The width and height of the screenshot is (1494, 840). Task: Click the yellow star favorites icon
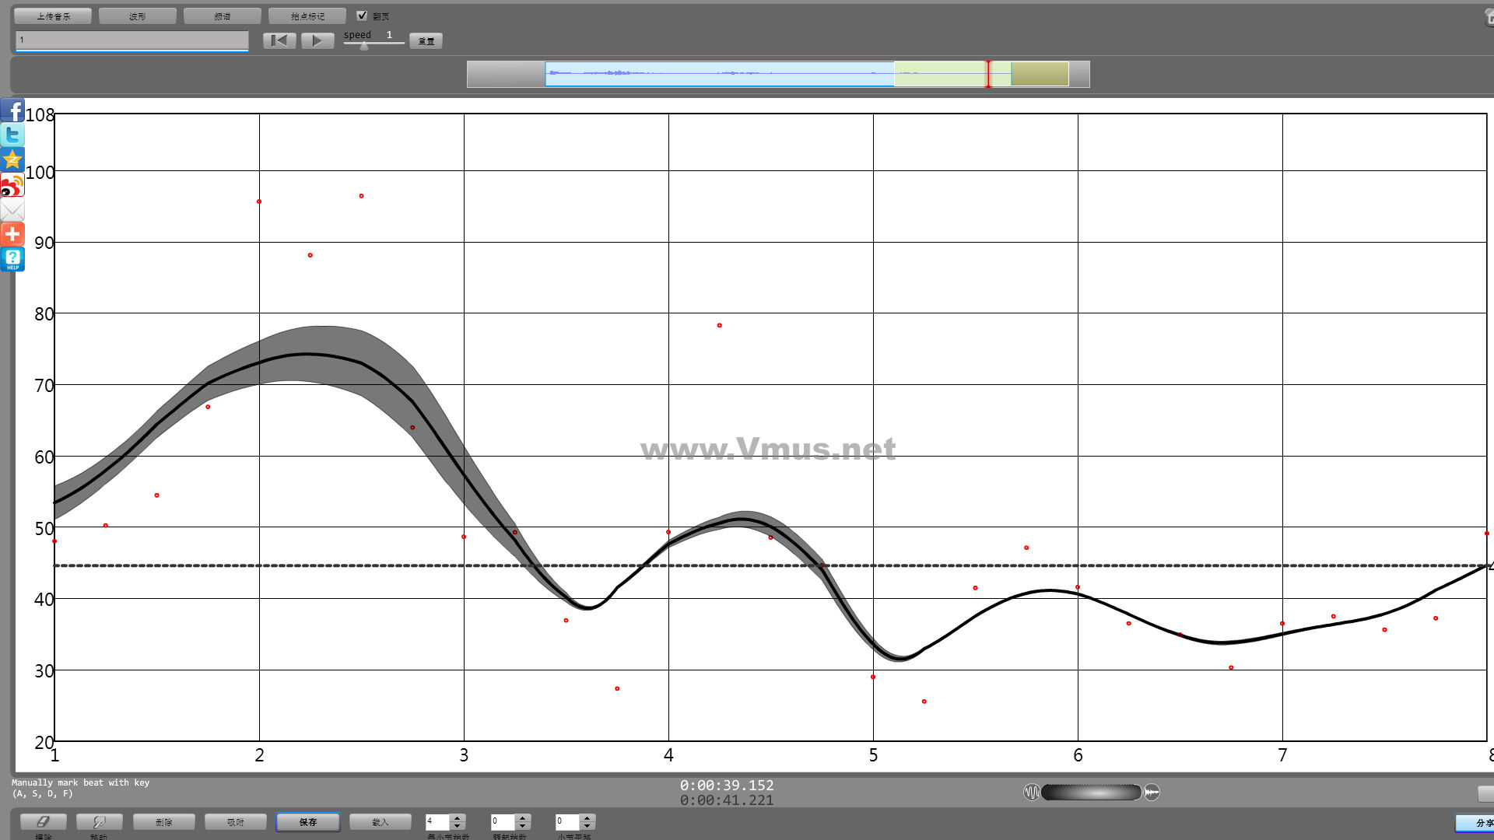point(12,160)
